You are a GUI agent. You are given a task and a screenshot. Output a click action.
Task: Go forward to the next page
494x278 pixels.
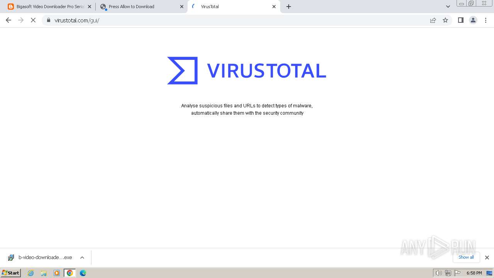[21, 20]
